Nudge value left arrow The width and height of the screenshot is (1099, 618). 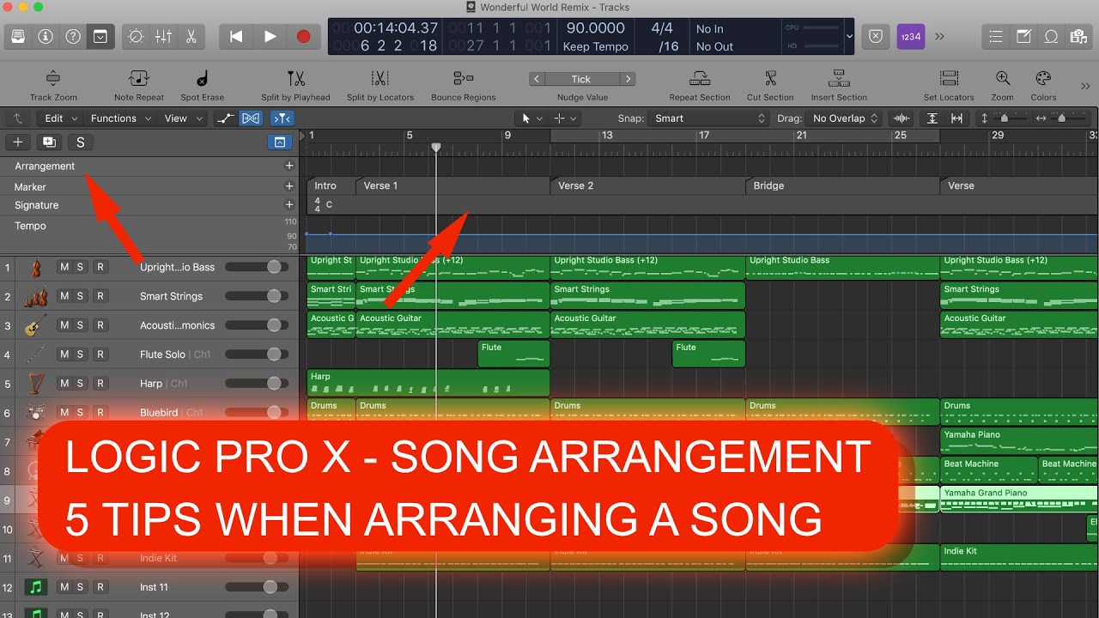537,79
